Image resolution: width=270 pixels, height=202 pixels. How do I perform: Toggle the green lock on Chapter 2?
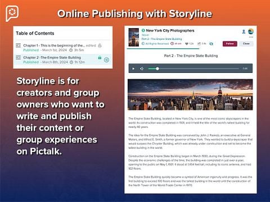point(100,57)
